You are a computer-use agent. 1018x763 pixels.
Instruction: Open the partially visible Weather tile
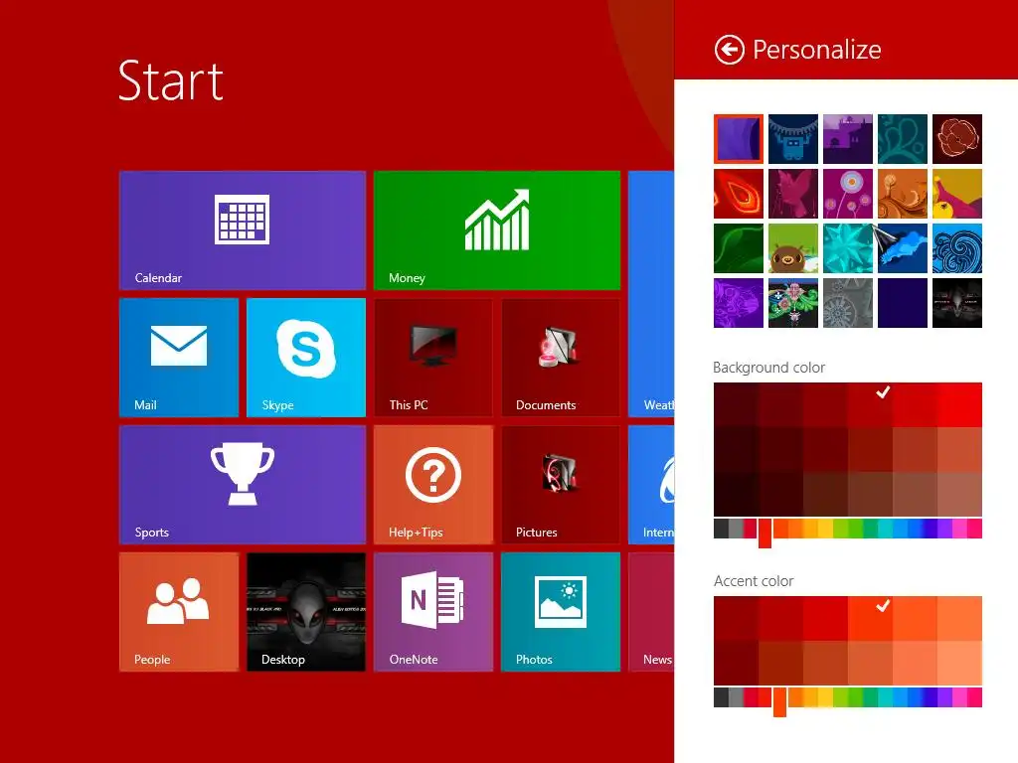[651, 294]
